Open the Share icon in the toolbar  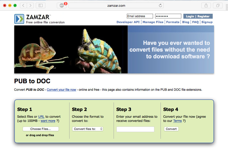coord(206,5)
